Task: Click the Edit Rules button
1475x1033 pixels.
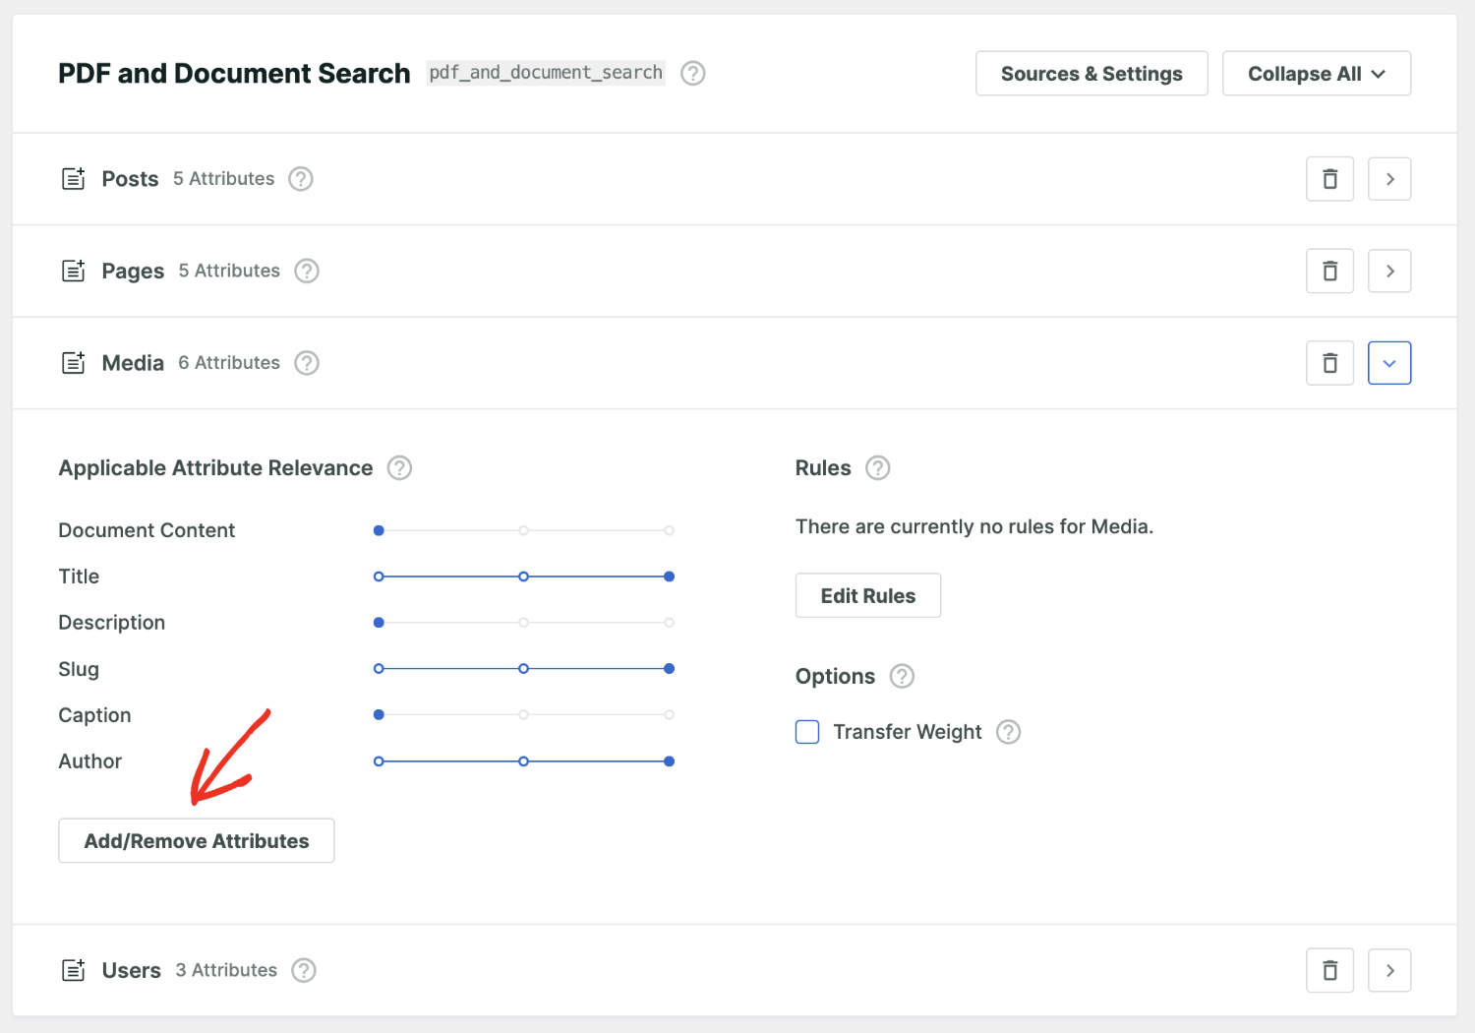Action: click(867, 595)
